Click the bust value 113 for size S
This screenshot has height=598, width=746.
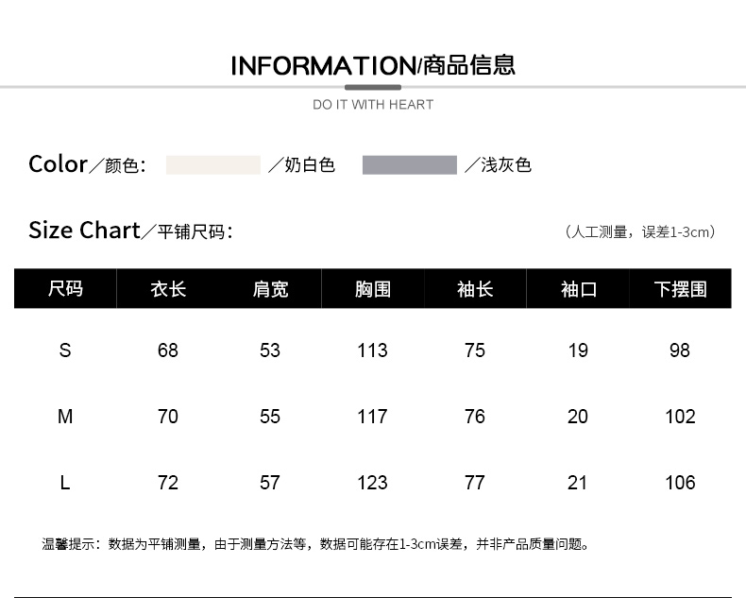[373, 350]
